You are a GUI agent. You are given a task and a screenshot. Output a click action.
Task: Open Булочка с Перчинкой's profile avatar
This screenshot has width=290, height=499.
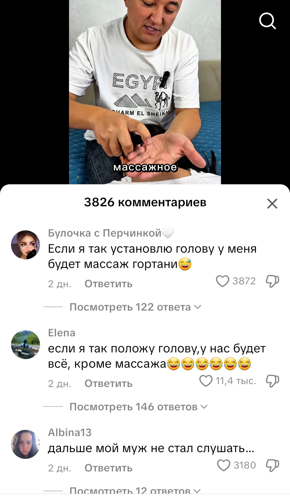(26, 245)
